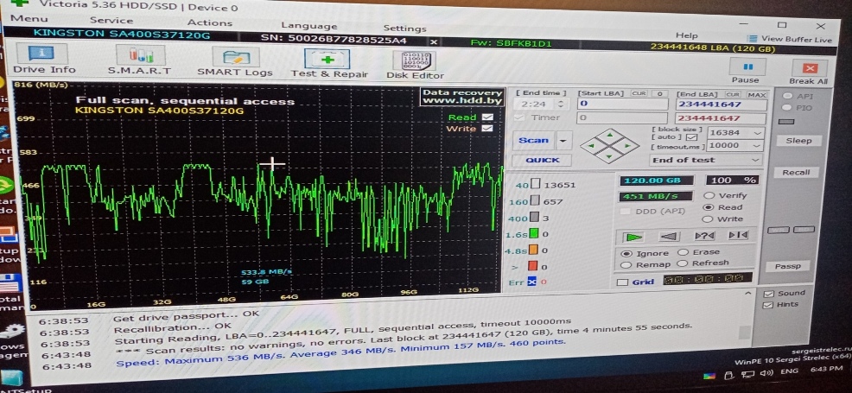852x393 pixels.
Task: Toggle the Hints checkbox
Action: click(768, 305)
